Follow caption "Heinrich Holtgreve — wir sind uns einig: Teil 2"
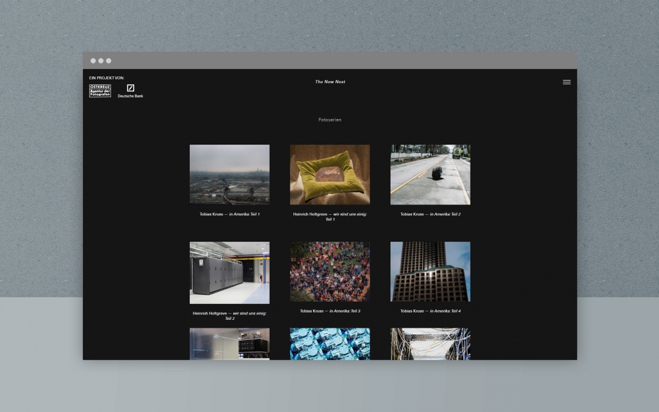This screenshot has height=412, width=659. click(x=229, y=316)
